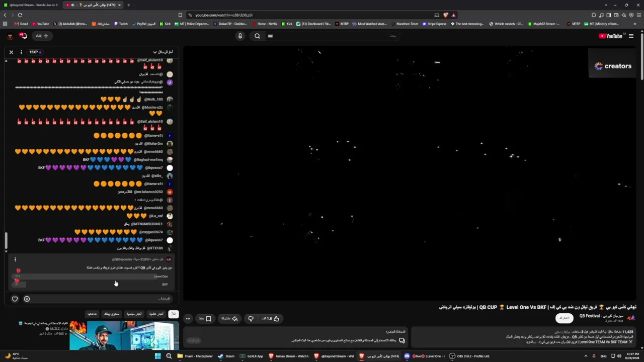
Task: Open GoXLR App from taskbar
Action: [x=252, y=356]
